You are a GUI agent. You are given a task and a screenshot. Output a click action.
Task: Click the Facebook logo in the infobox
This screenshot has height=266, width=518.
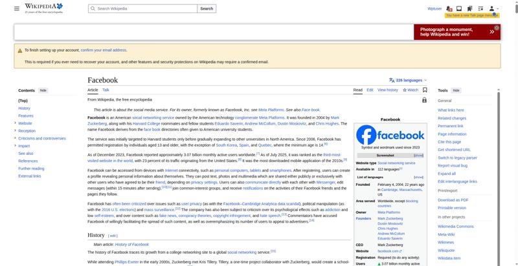click(390, 135)
